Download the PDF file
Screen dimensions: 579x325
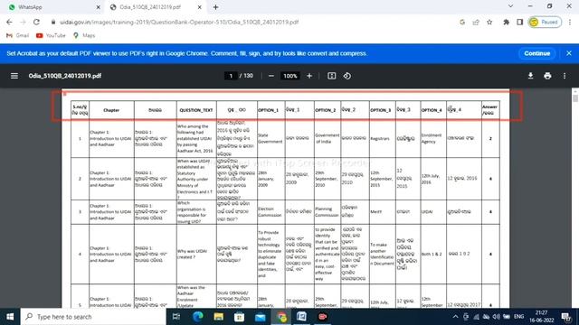click(530, 76)
